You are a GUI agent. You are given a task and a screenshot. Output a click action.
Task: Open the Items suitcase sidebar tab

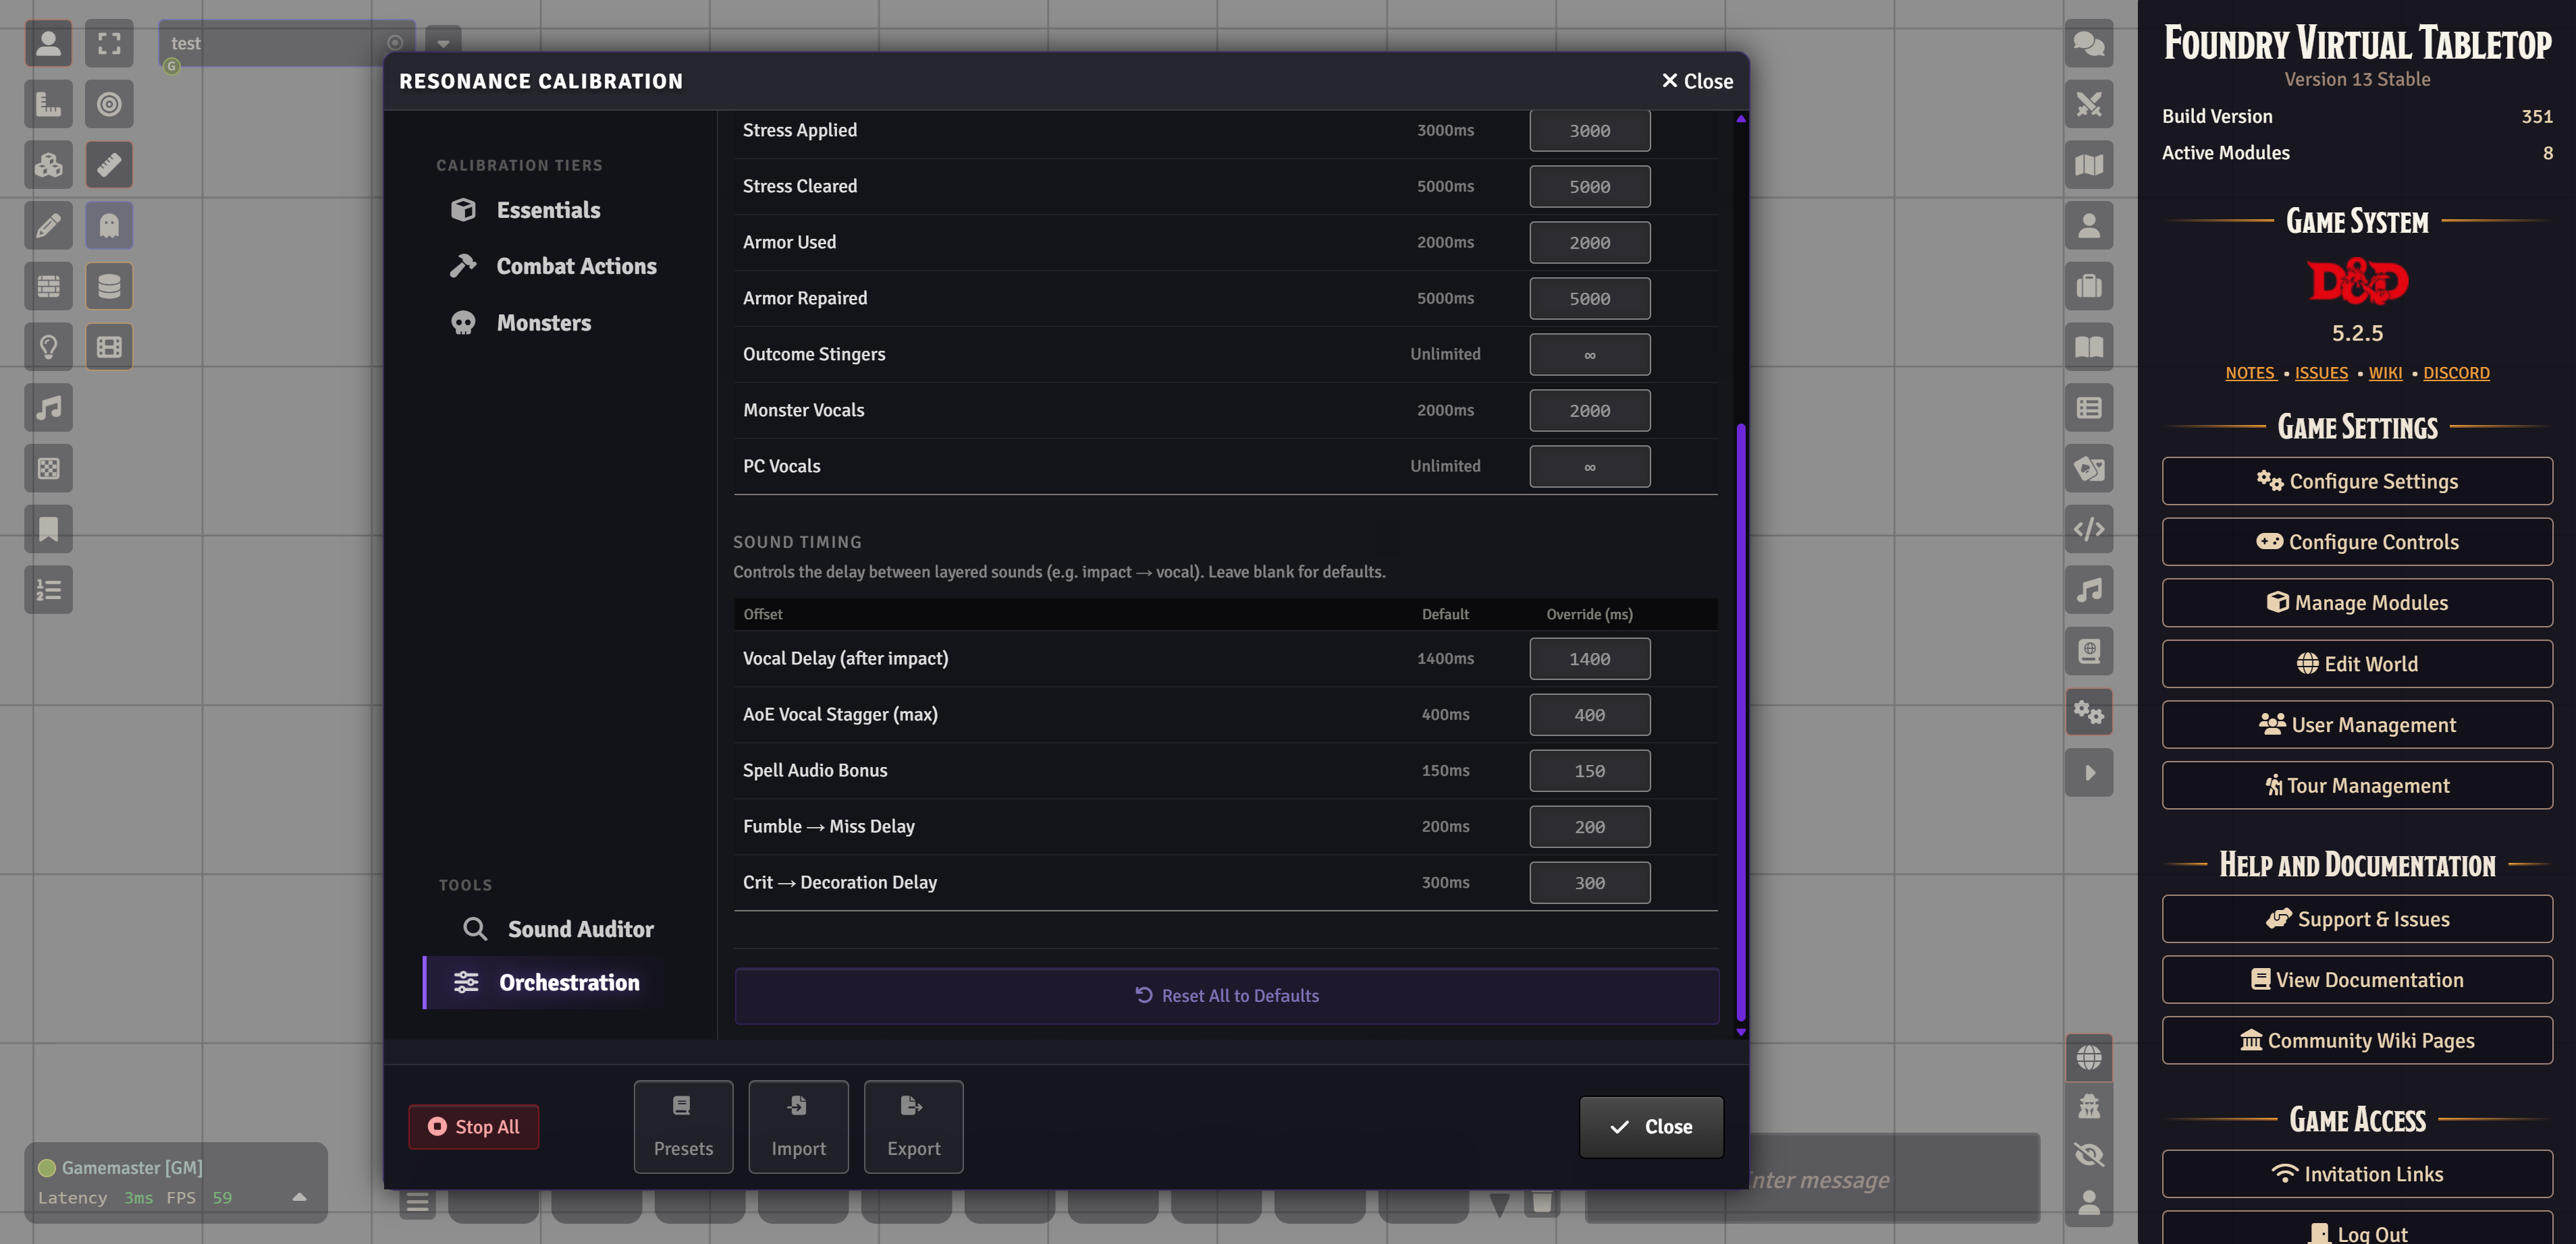(x=2089, y=287)
